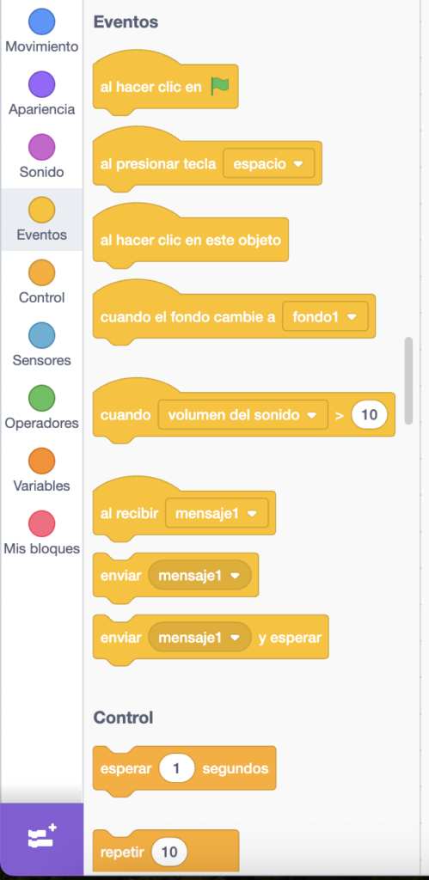The image size is (429, 880).
Task: Open the espacio key dropdown
Action: coord(268,164)
